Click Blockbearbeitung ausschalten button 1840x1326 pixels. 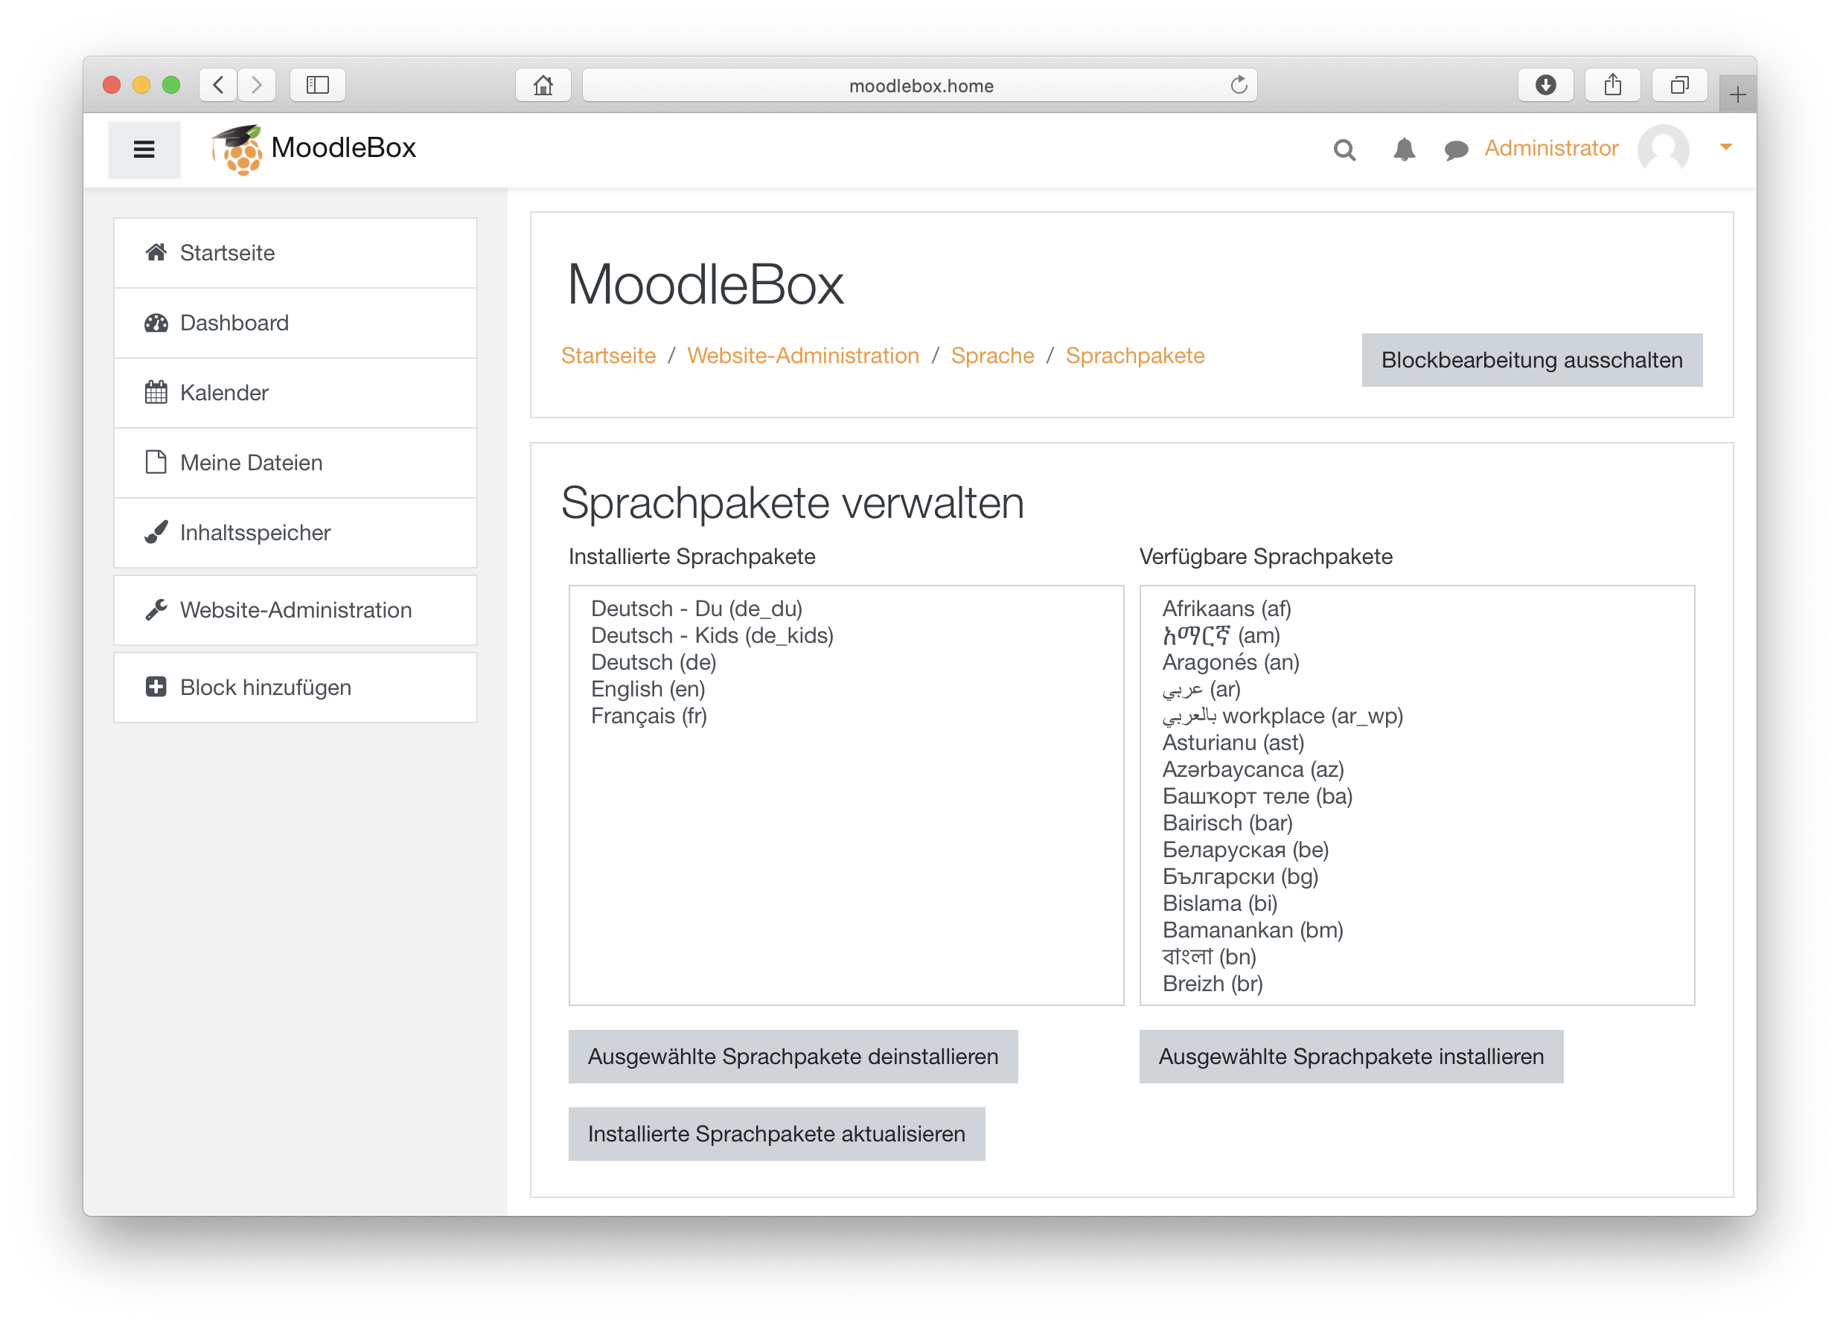1532,360
